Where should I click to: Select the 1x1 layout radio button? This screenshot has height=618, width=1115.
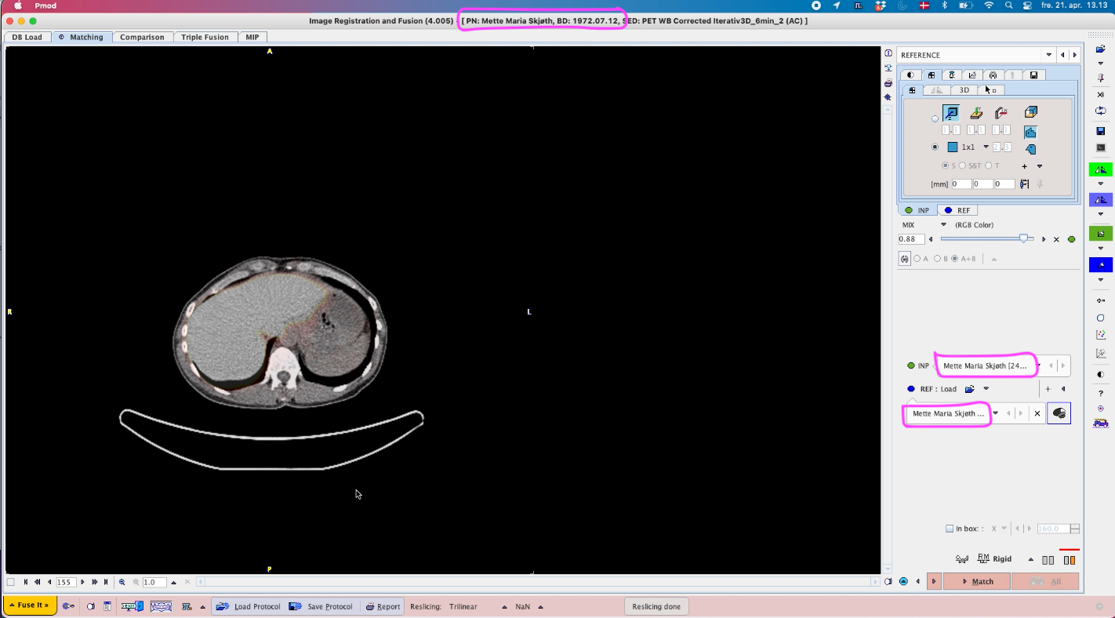935,147
